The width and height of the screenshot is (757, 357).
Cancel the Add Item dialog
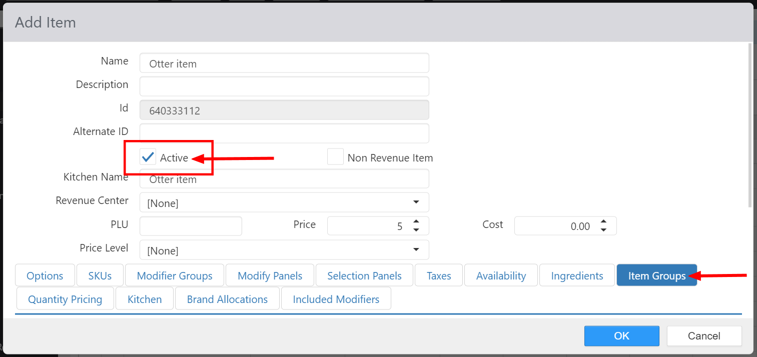[704, 336]
